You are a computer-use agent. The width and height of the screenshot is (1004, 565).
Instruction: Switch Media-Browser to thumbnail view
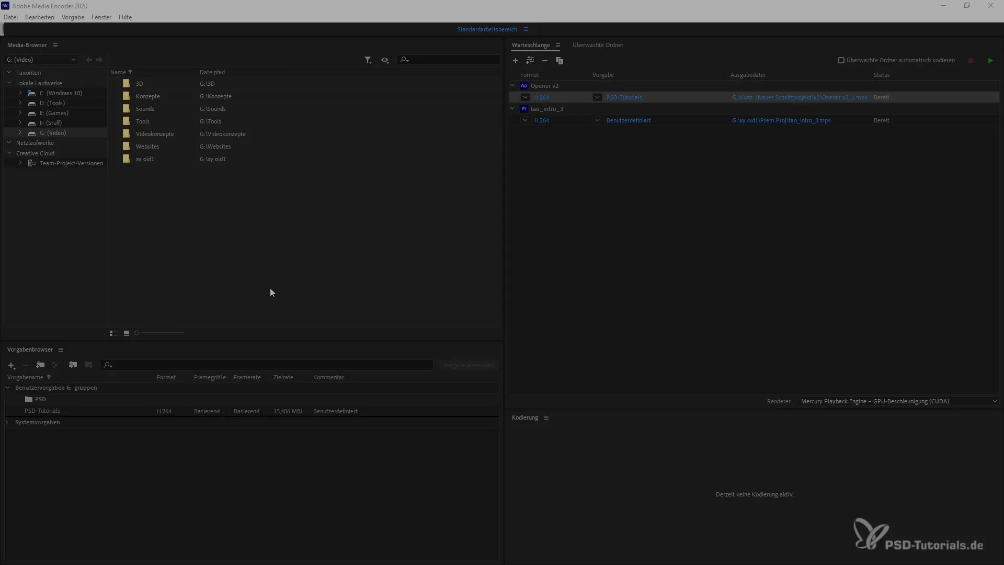[127, 333]
